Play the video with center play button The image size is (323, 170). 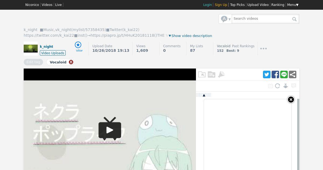pyautogui.click(x=110, y=129)
